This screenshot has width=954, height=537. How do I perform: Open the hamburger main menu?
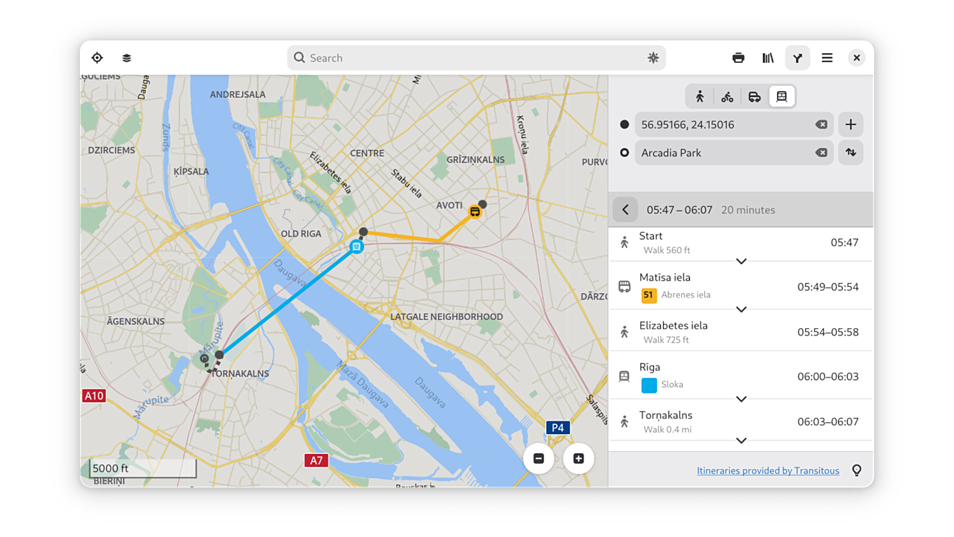(x=827, y=58)
